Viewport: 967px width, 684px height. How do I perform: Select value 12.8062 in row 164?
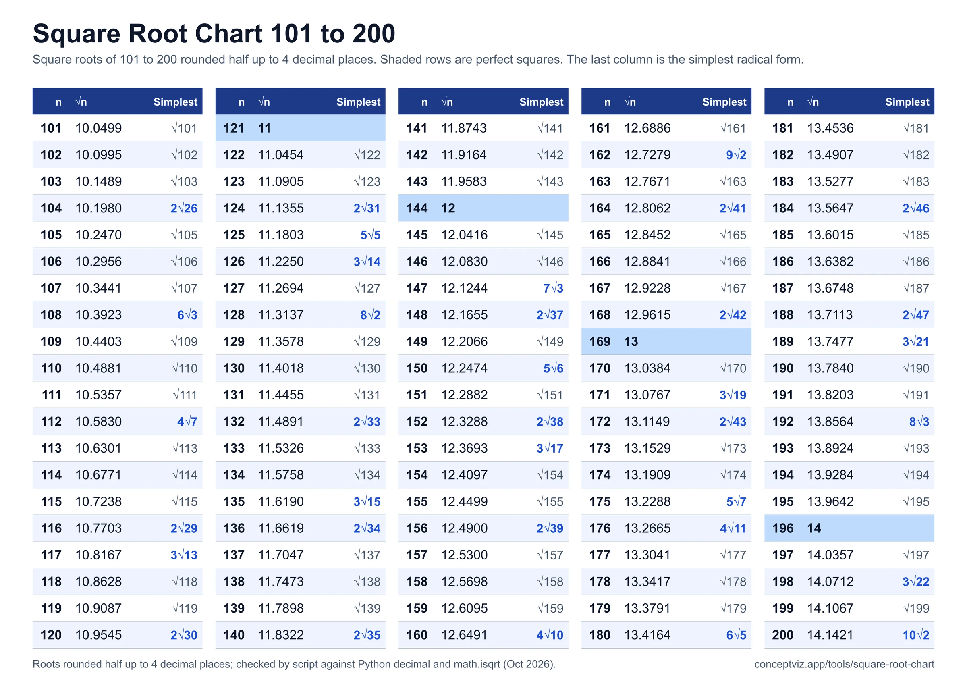(x=647, y=208)
